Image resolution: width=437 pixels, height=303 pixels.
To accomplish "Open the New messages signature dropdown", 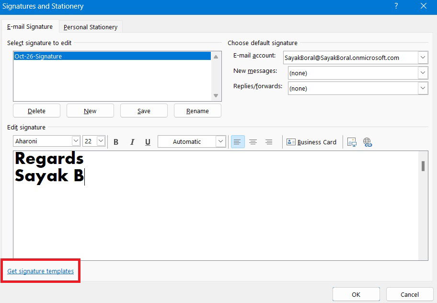I will tap(422, 72).
